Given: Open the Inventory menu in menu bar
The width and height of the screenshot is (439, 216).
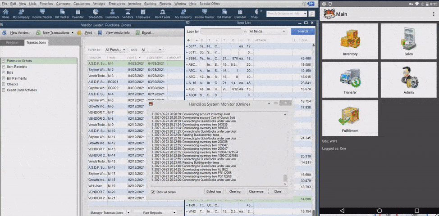Looking at the screenshot, I should point(135,4).
